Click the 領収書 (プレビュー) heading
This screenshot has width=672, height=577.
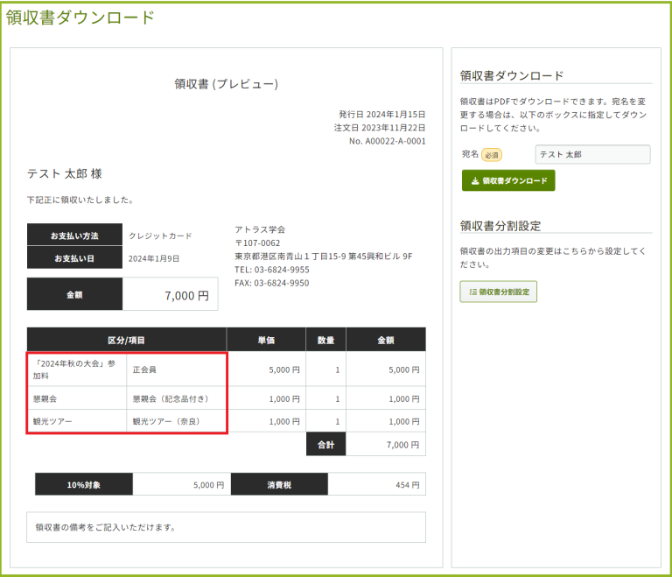226,84
